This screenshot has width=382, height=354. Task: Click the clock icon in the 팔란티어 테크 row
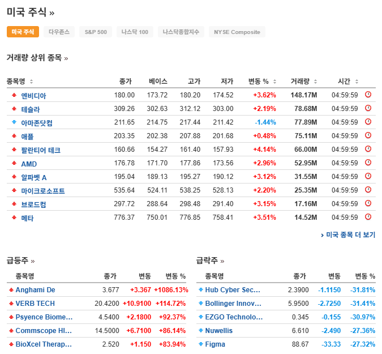point(368,149)
